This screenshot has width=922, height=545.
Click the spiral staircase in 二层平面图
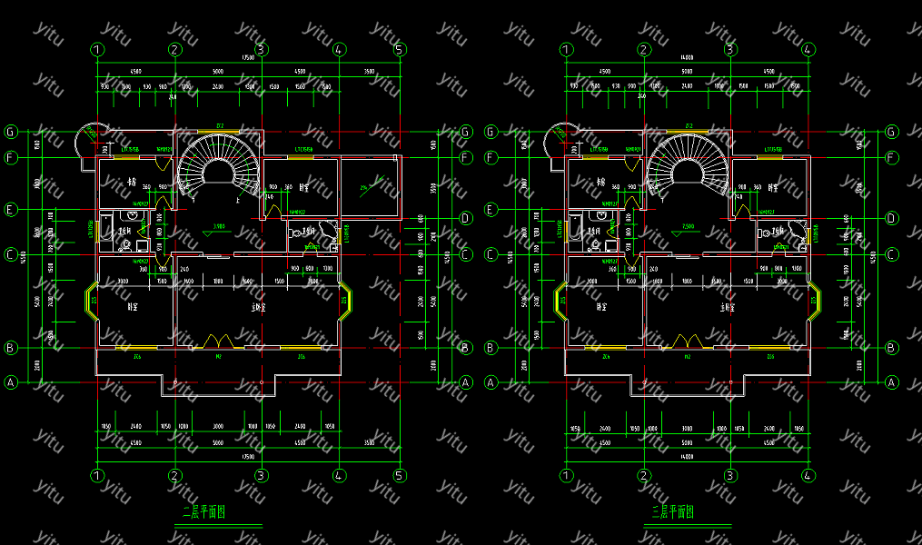click(x=219, y=166)
